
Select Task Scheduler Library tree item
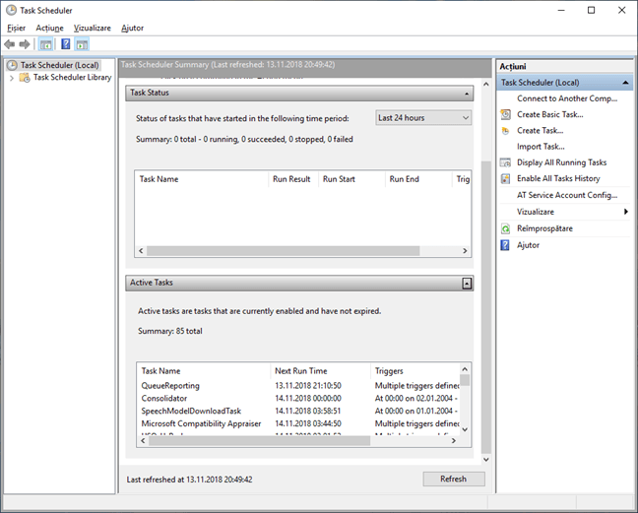(73, 78)
